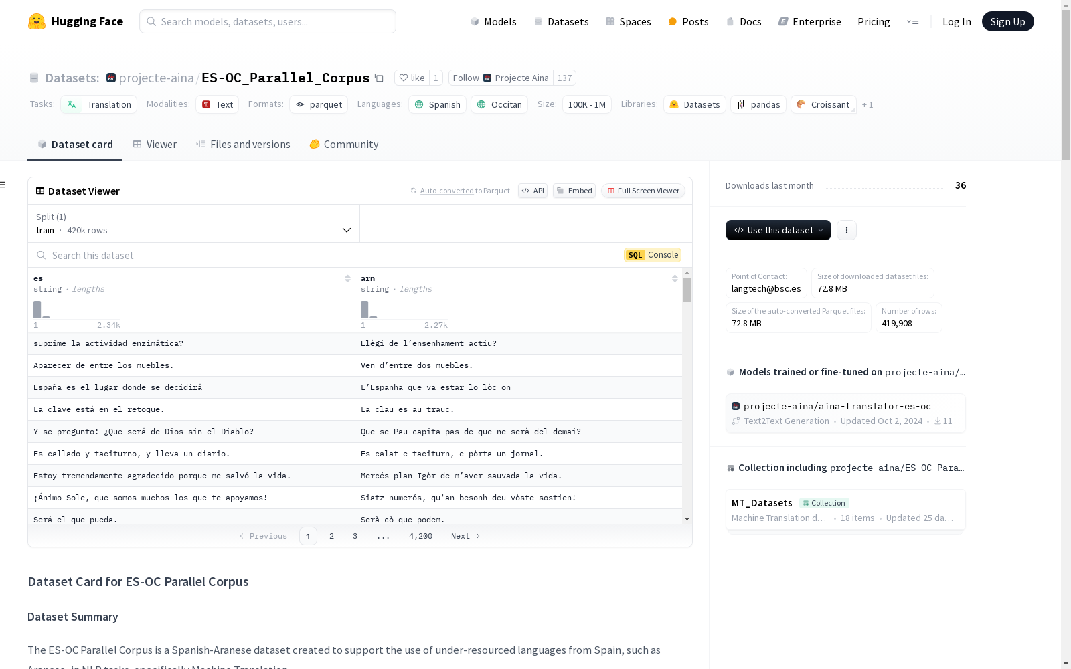Click the 100K - 1M size tag
1071x669 pixels.
[587, 104]
